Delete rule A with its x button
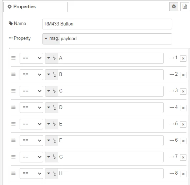This screenshot has height=185, width=190. point(183,58)
